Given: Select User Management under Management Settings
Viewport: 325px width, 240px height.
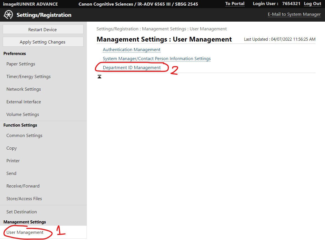Looking at the screenshot, I should pyautogui.click(x=25, y=232).
